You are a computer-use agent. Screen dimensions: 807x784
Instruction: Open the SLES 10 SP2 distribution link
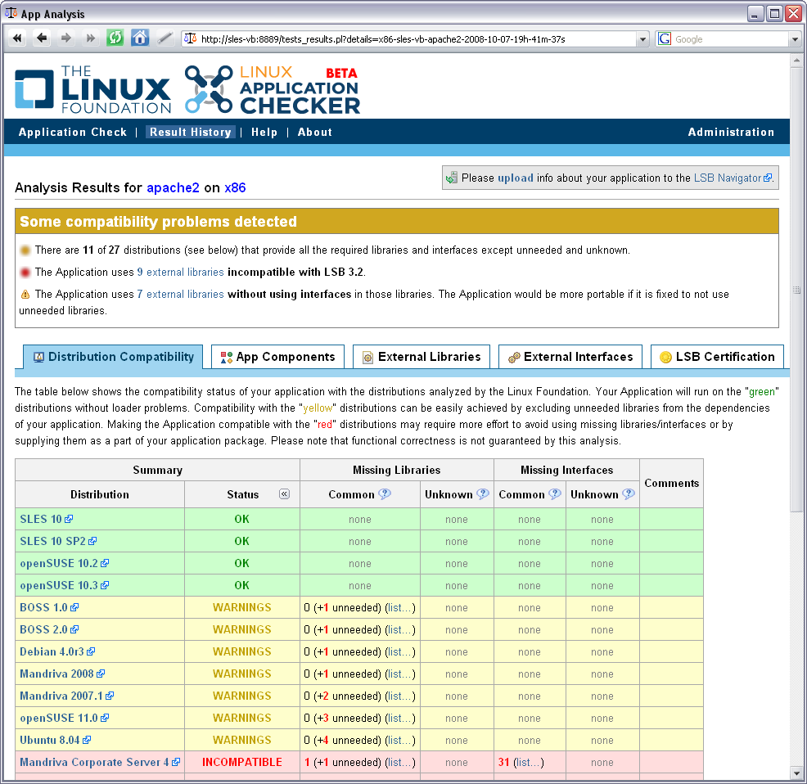click(58, 541)
